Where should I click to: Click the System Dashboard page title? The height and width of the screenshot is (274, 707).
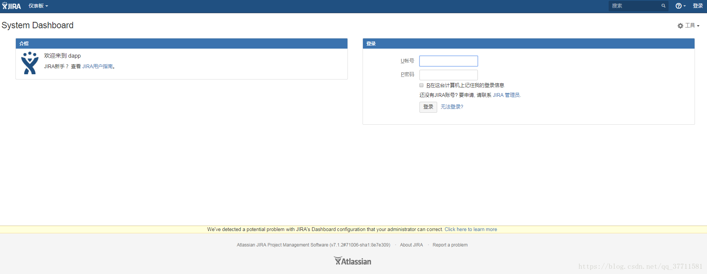[x=38, y=25]
